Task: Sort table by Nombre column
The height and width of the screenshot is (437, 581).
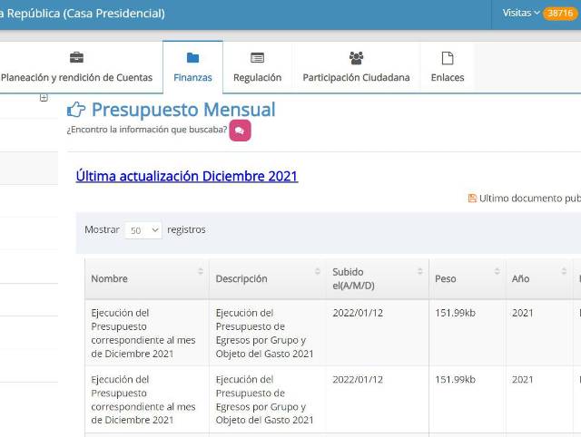Action: (x=145, y=278)
